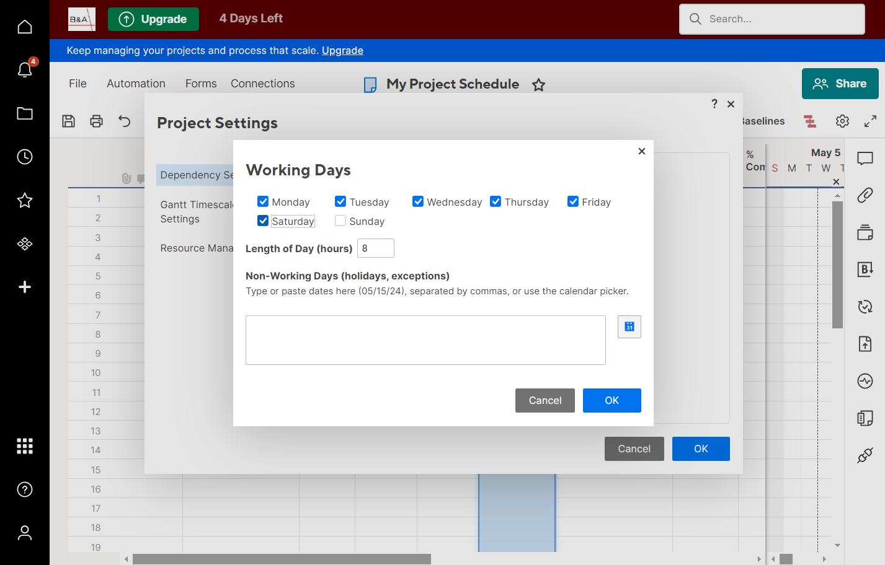Click the plus create-new icon in sidebar
The image size is (885, 565).
[25, 287]
